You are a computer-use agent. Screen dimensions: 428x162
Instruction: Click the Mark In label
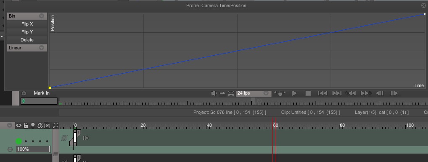click(x=42, y=93)
